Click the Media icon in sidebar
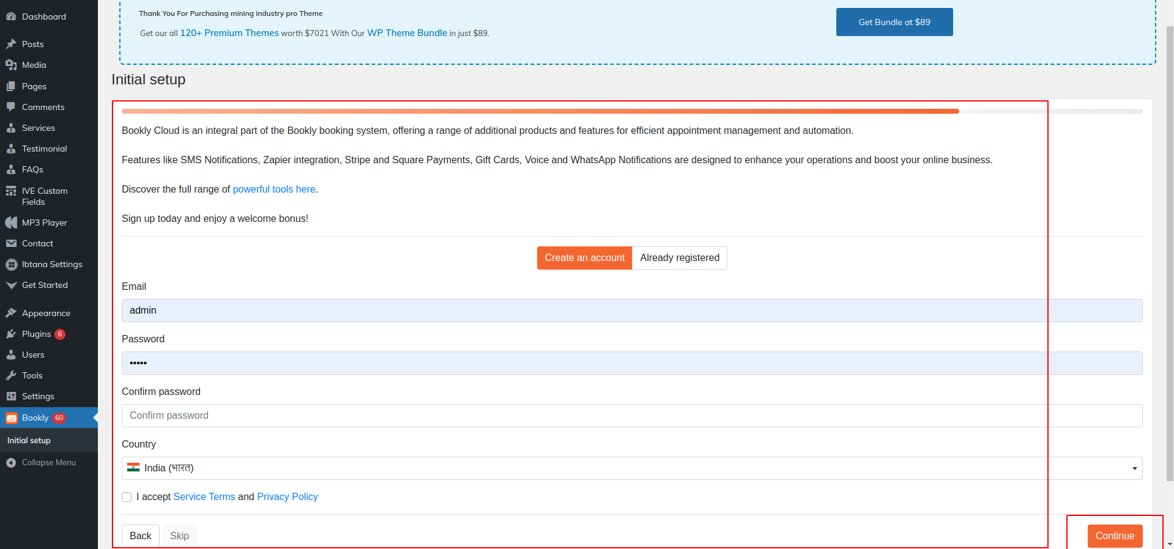The height and width of the screenshot is (549, 1174). [11, 65]
